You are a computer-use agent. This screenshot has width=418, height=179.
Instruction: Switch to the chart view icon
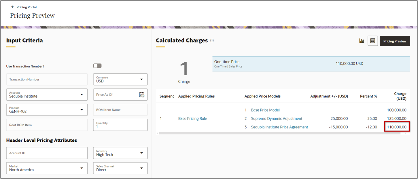[362, 41]
